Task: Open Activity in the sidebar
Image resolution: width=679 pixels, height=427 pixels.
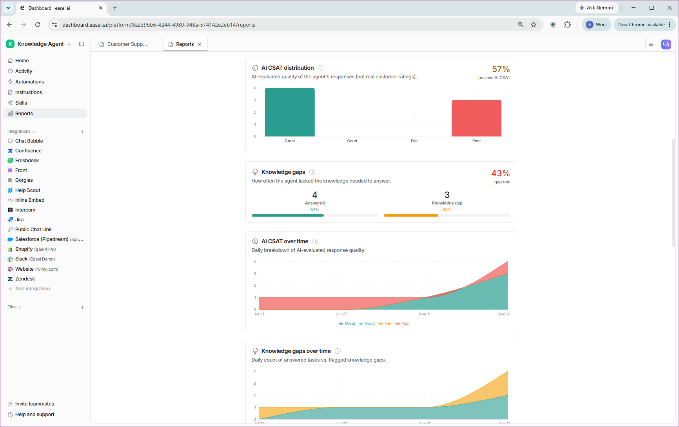Action: point(45,71)
